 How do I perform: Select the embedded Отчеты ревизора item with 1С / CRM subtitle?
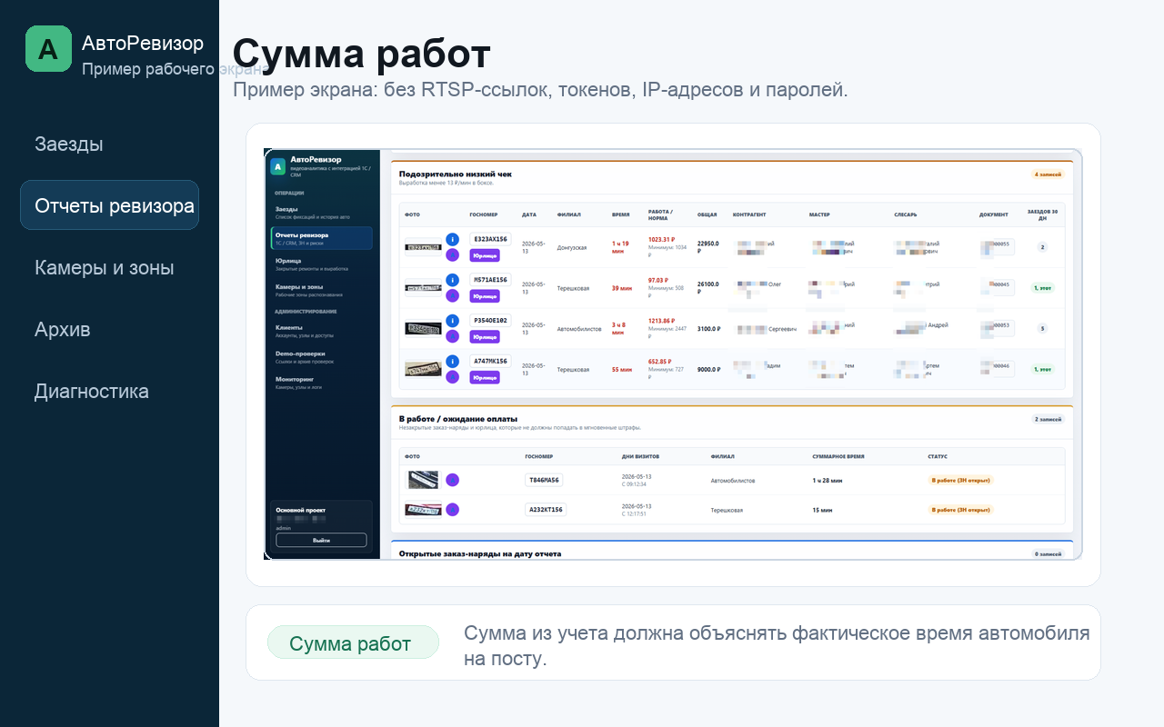[x=321, y=238]
